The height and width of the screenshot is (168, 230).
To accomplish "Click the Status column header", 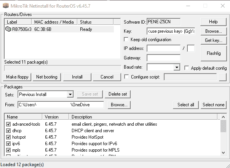I will [95, 22].
